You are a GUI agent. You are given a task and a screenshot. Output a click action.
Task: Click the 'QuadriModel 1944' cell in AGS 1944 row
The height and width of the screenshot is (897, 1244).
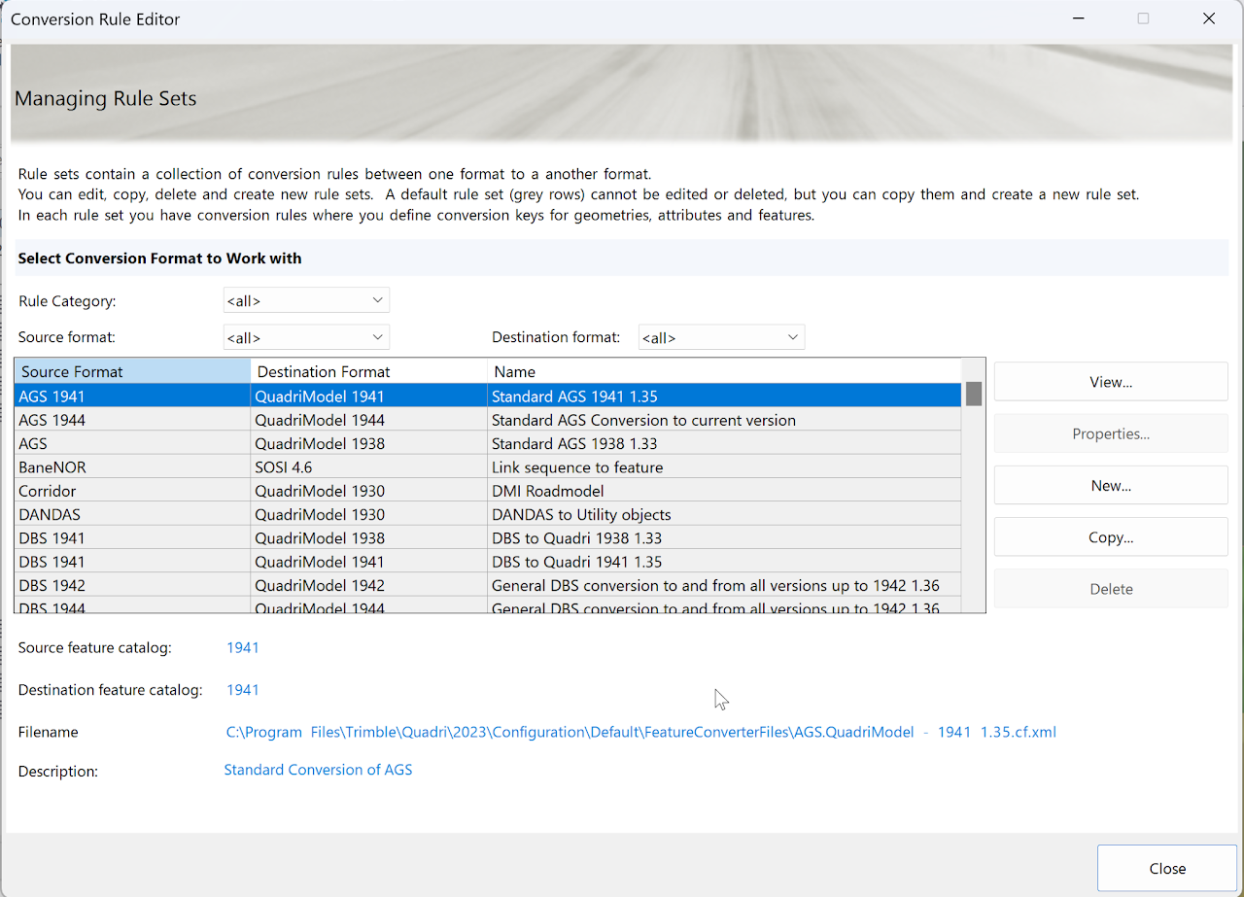click(369, 420)
